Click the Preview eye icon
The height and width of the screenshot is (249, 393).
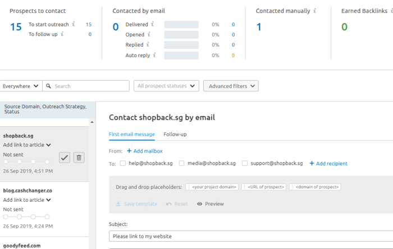(x=199, y=204)
